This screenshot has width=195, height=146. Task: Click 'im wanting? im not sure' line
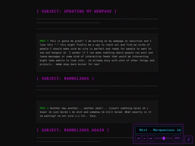[68, 116]
